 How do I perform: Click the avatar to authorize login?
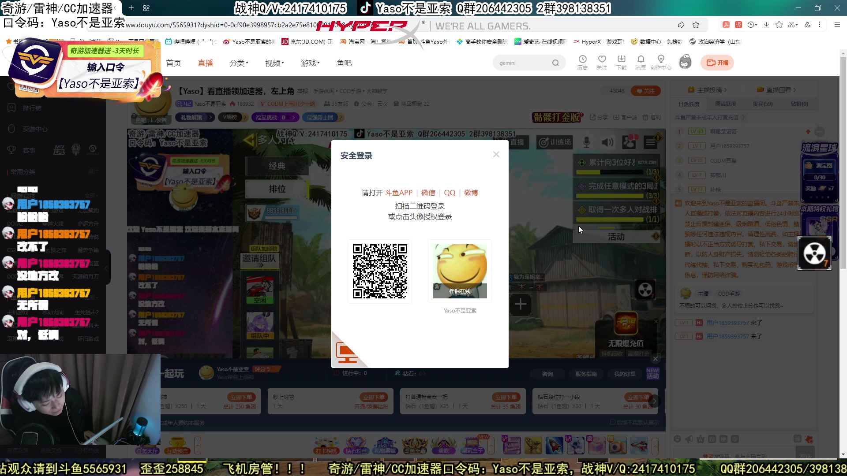tap(460, 271)
